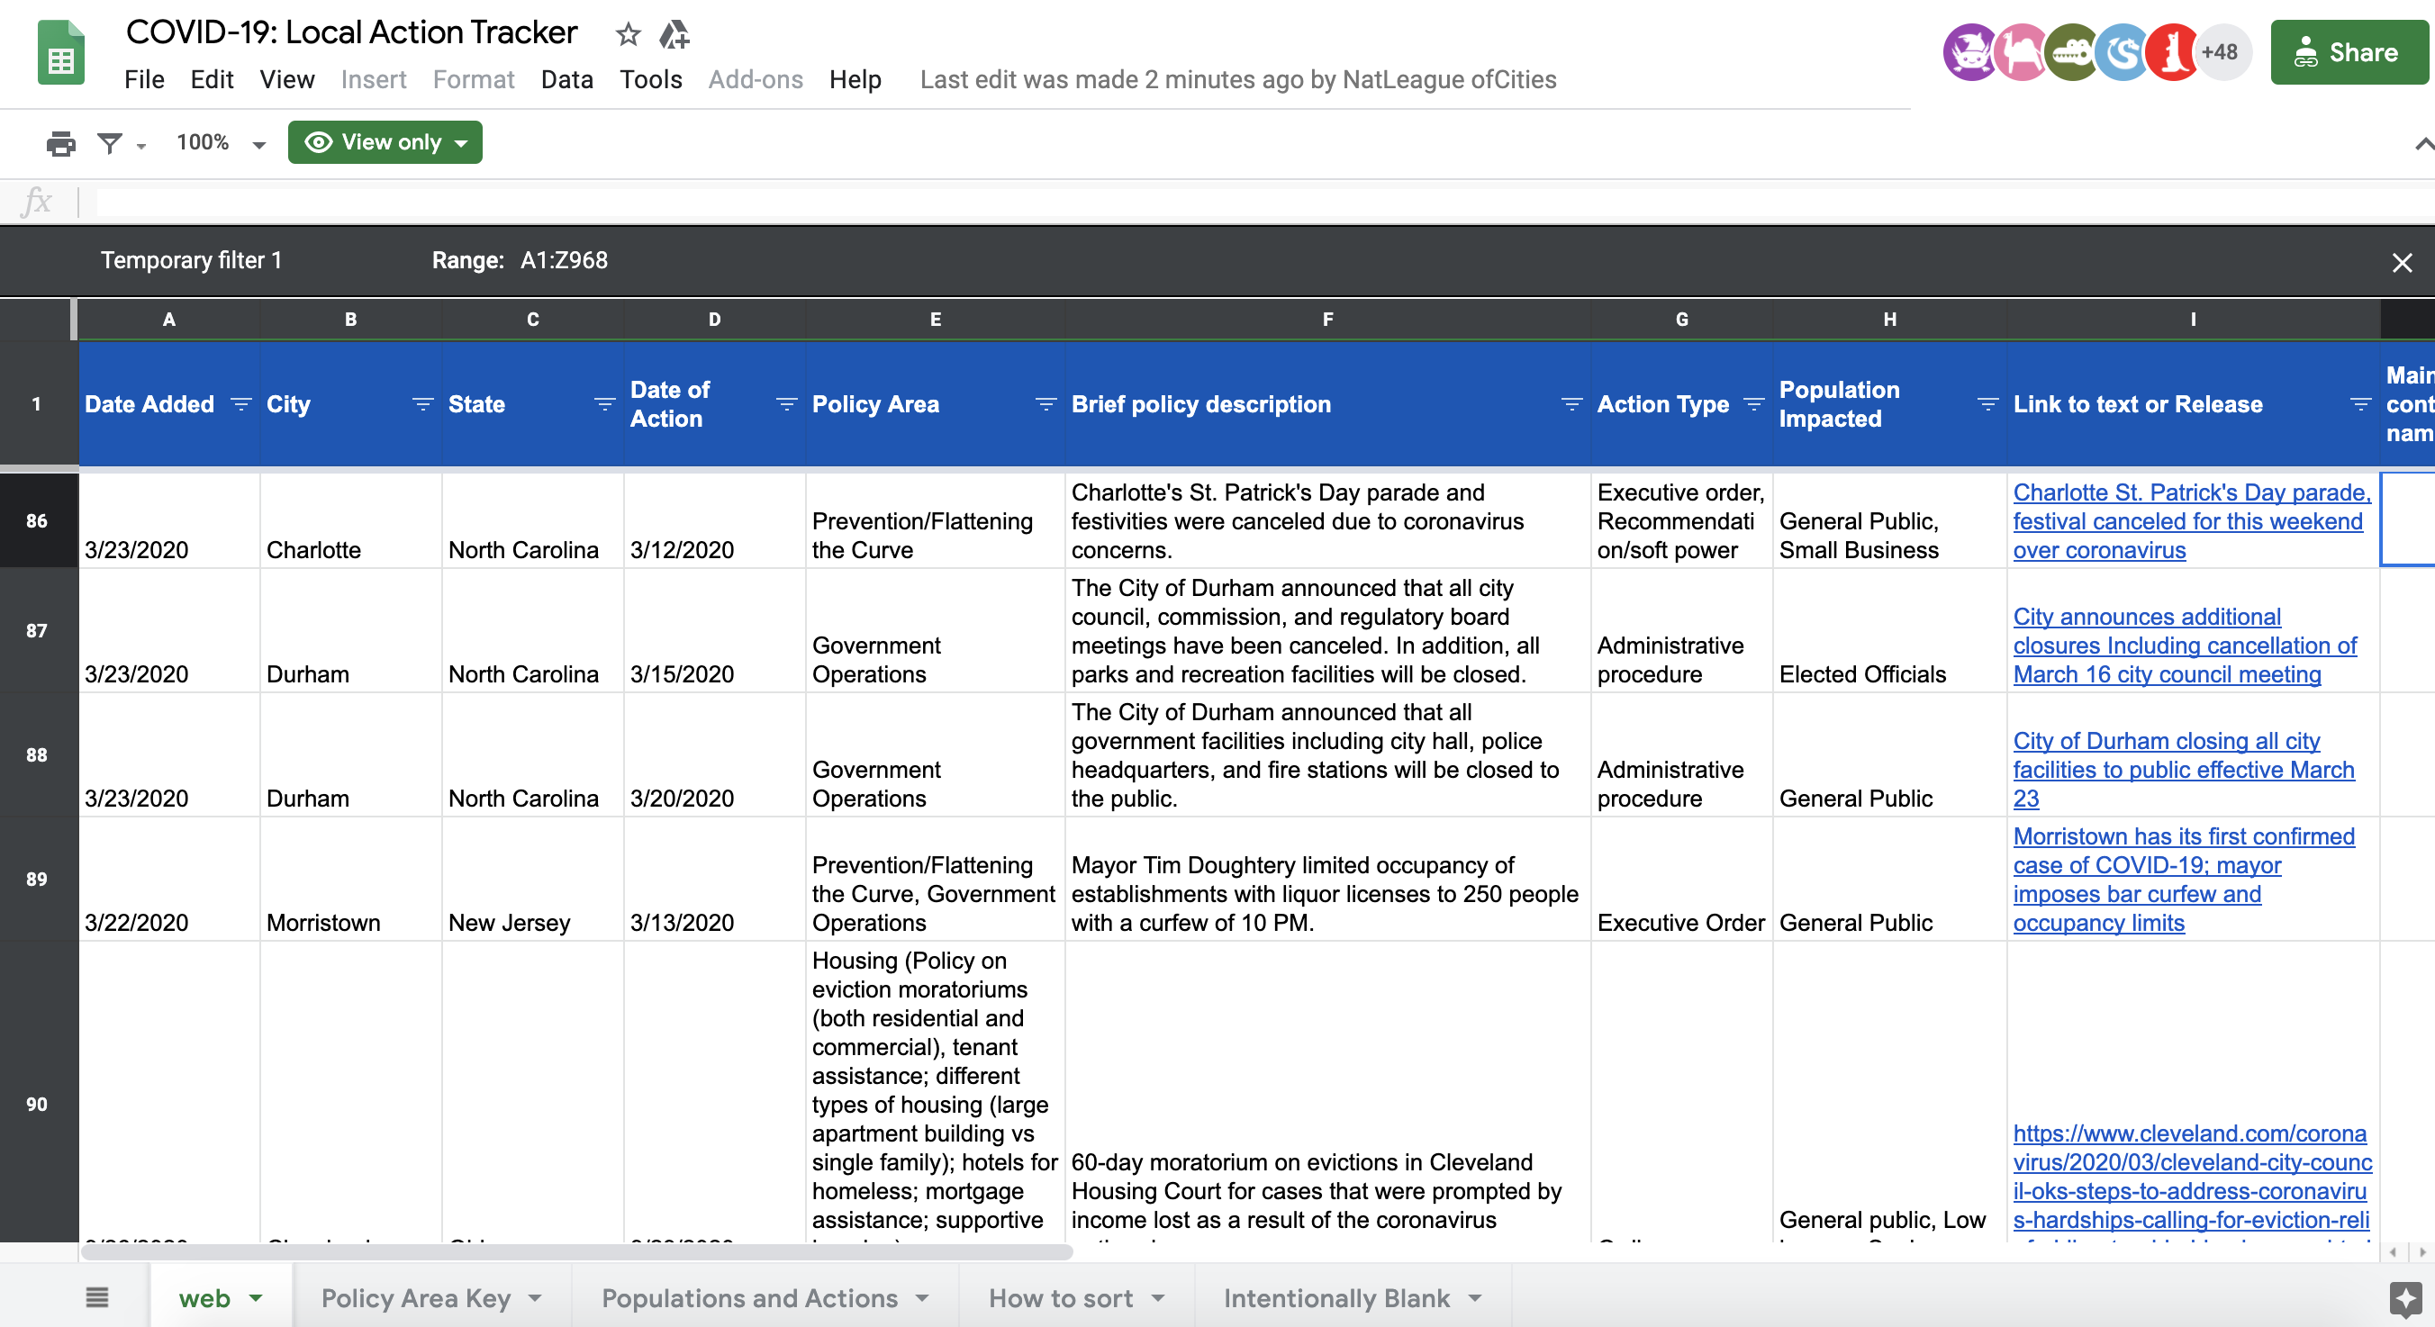Open the Action Type column filter
Screen dimensions: 2435x1327
coord(1753,404)
